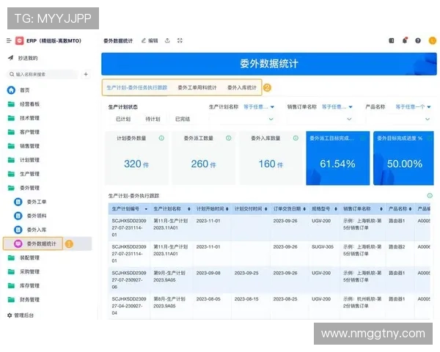Click in the 输入名称来搜索 search field
The image size is (440, 352).
point(42,74)
